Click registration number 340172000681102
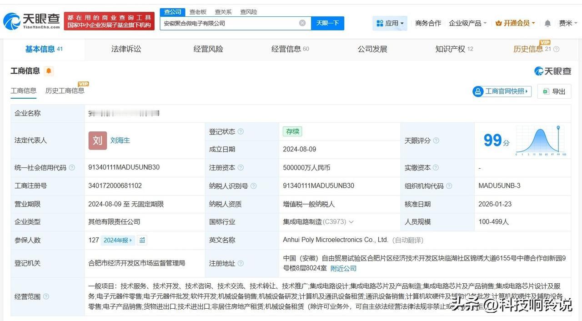 [x=115, y=186]
